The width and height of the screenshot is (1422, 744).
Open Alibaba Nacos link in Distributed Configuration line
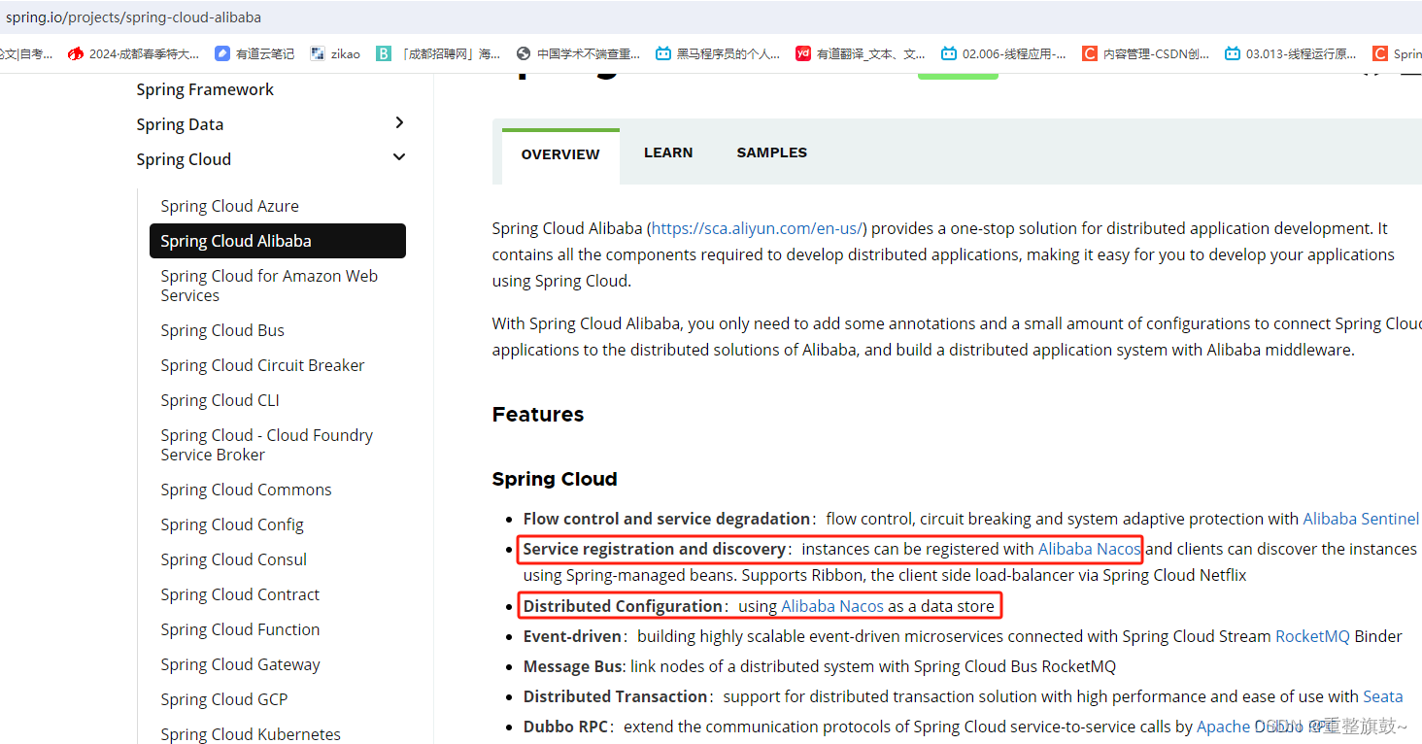[832, 606]
